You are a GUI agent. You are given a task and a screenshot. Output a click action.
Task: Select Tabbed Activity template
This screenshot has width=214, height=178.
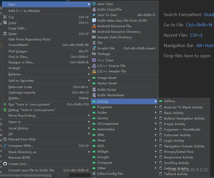coord(184,174)
